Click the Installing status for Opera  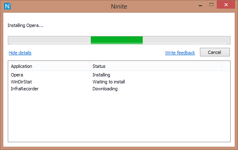tap(101, 75)
